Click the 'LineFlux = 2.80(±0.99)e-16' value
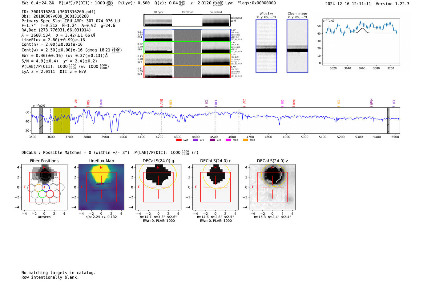 tap(53, 40)
